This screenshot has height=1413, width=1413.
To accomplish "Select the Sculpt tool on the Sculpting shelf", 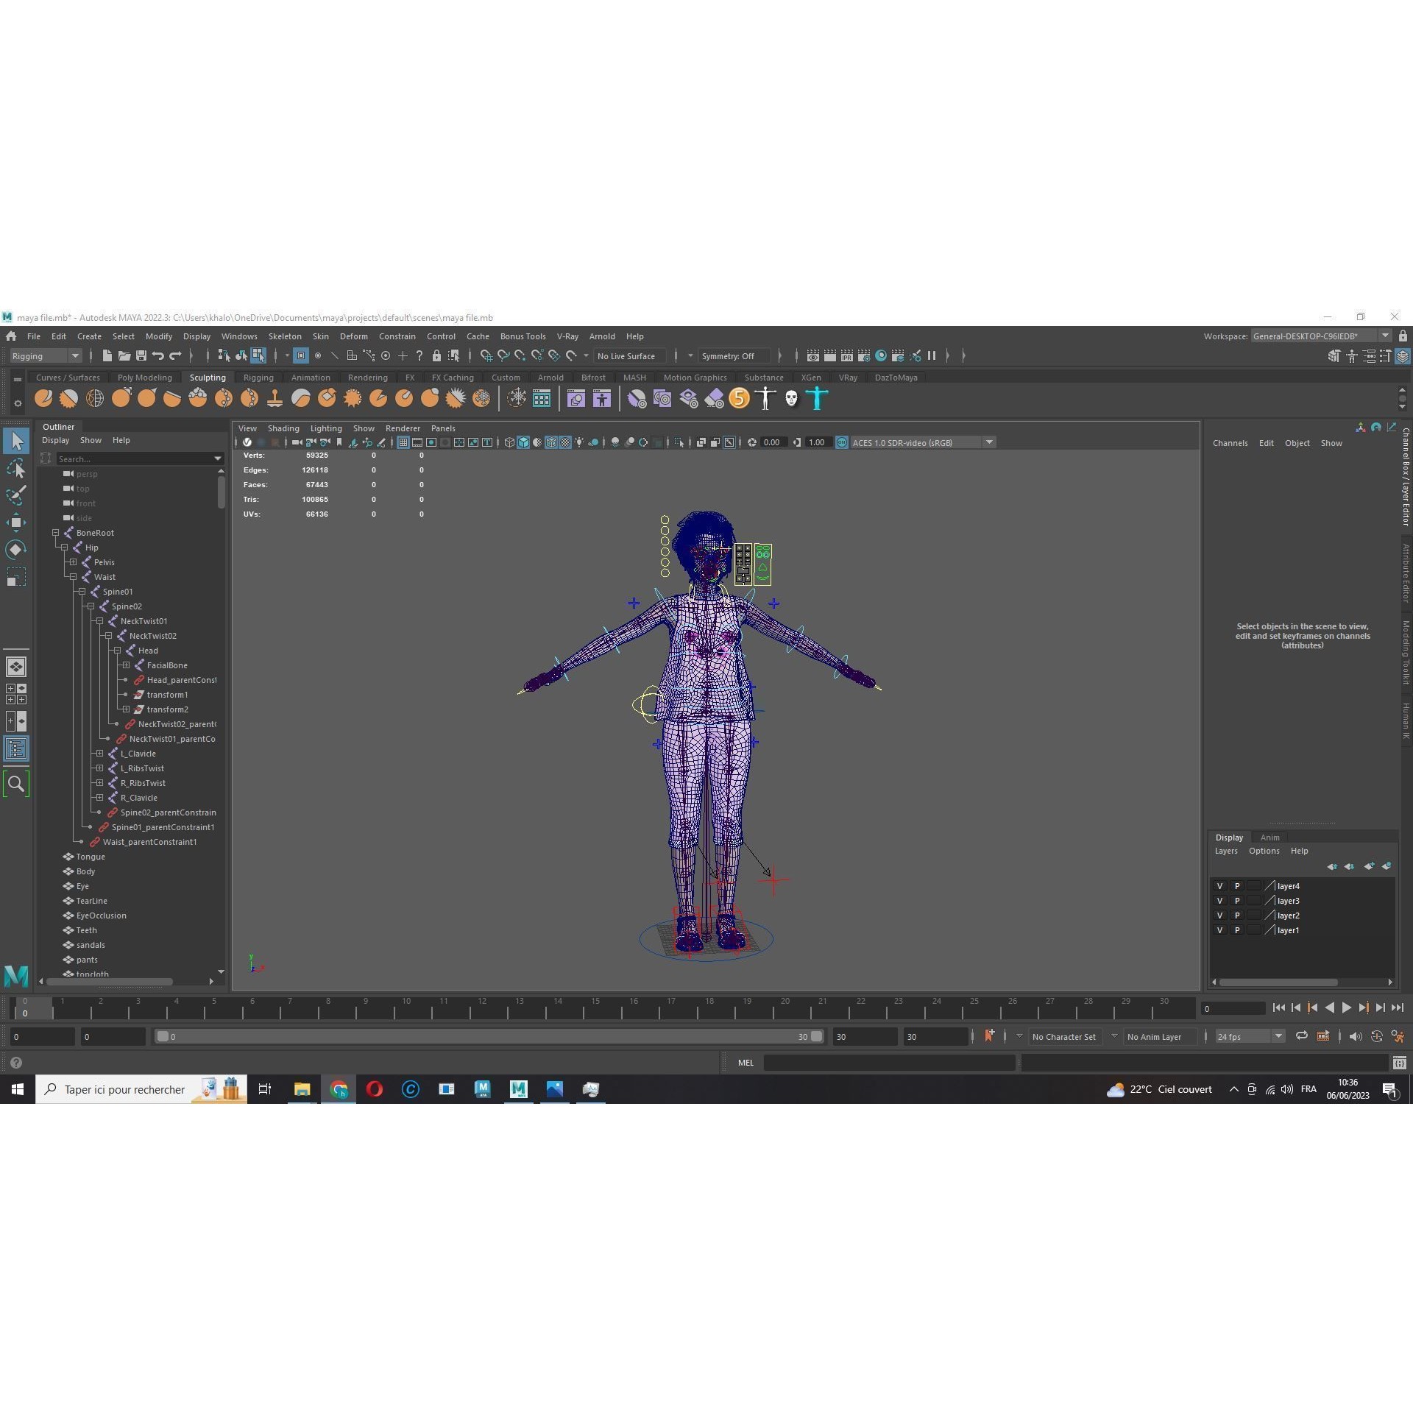I will coord(43,398).
